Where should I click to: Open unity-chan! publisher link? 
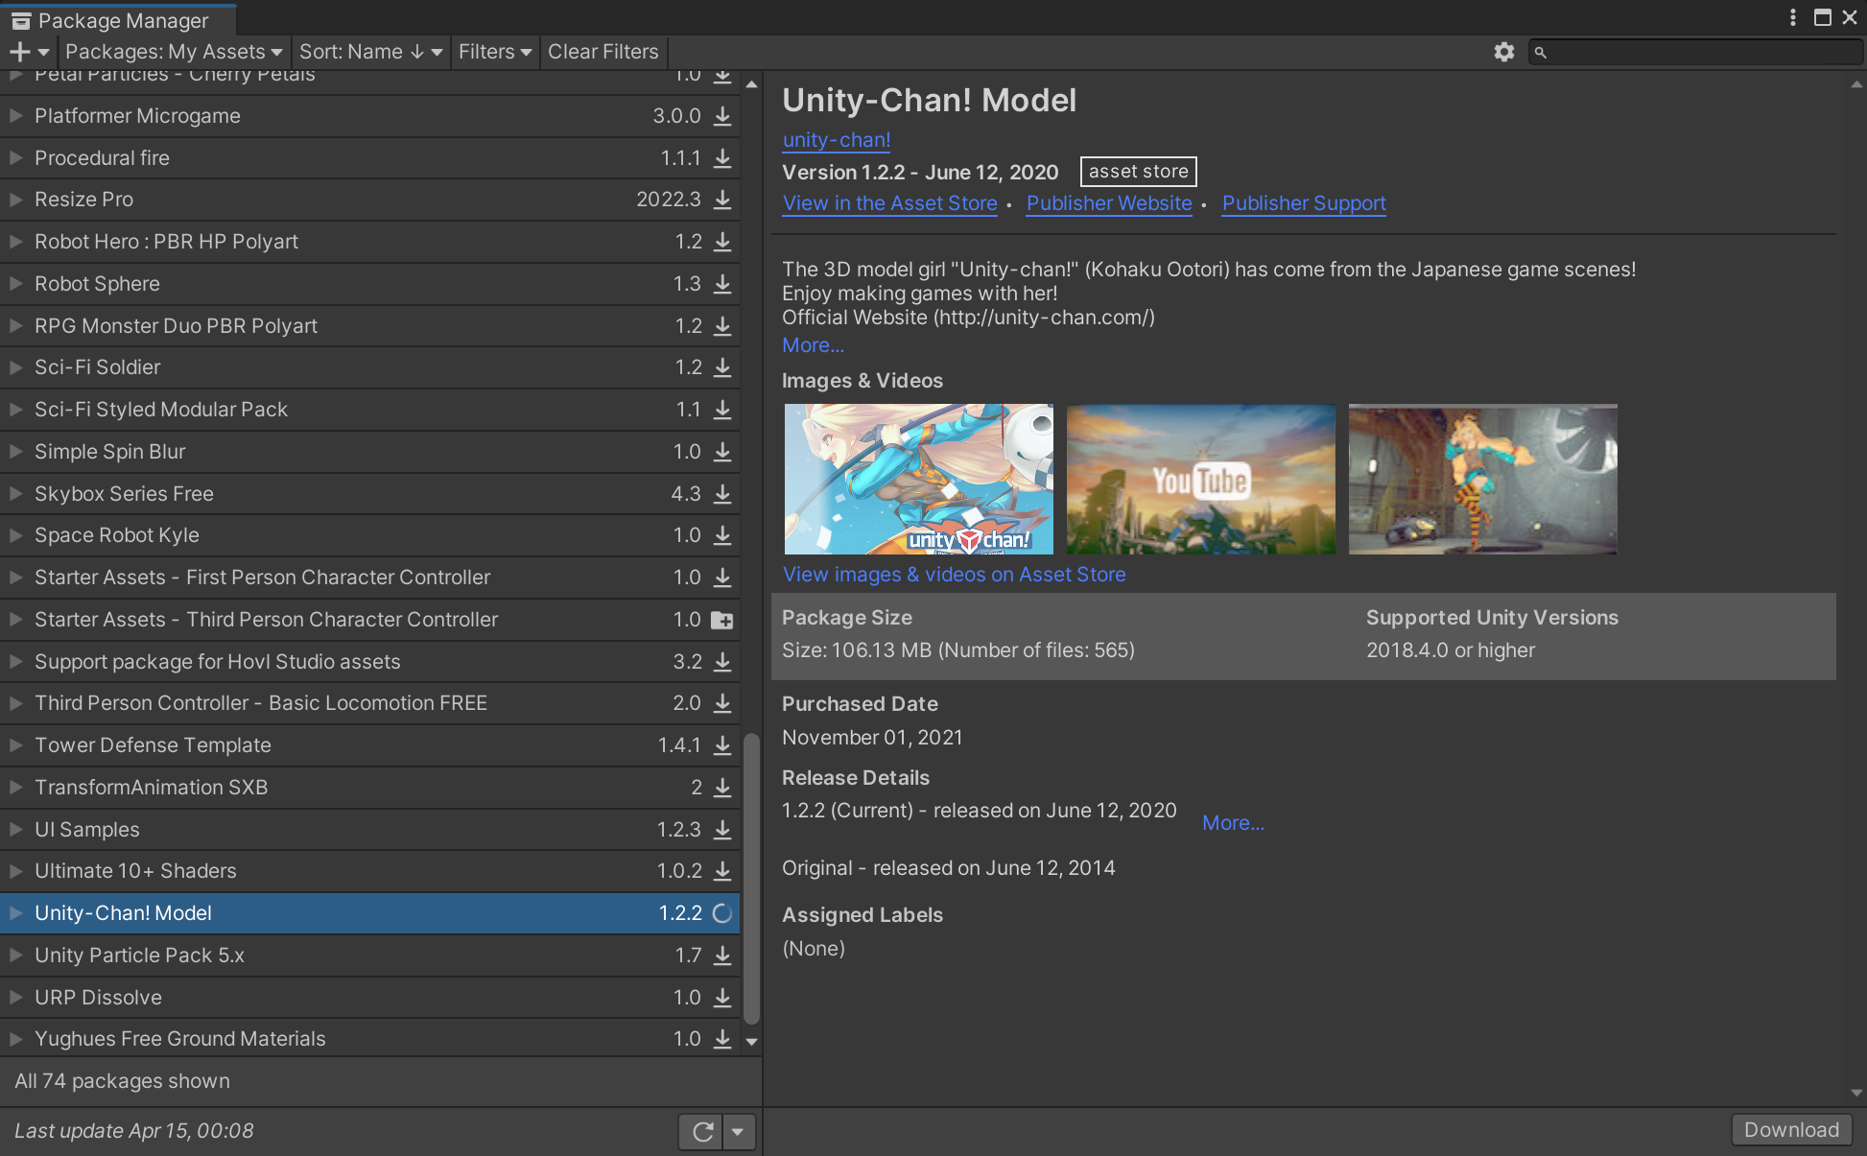click(x=837, y=140)
